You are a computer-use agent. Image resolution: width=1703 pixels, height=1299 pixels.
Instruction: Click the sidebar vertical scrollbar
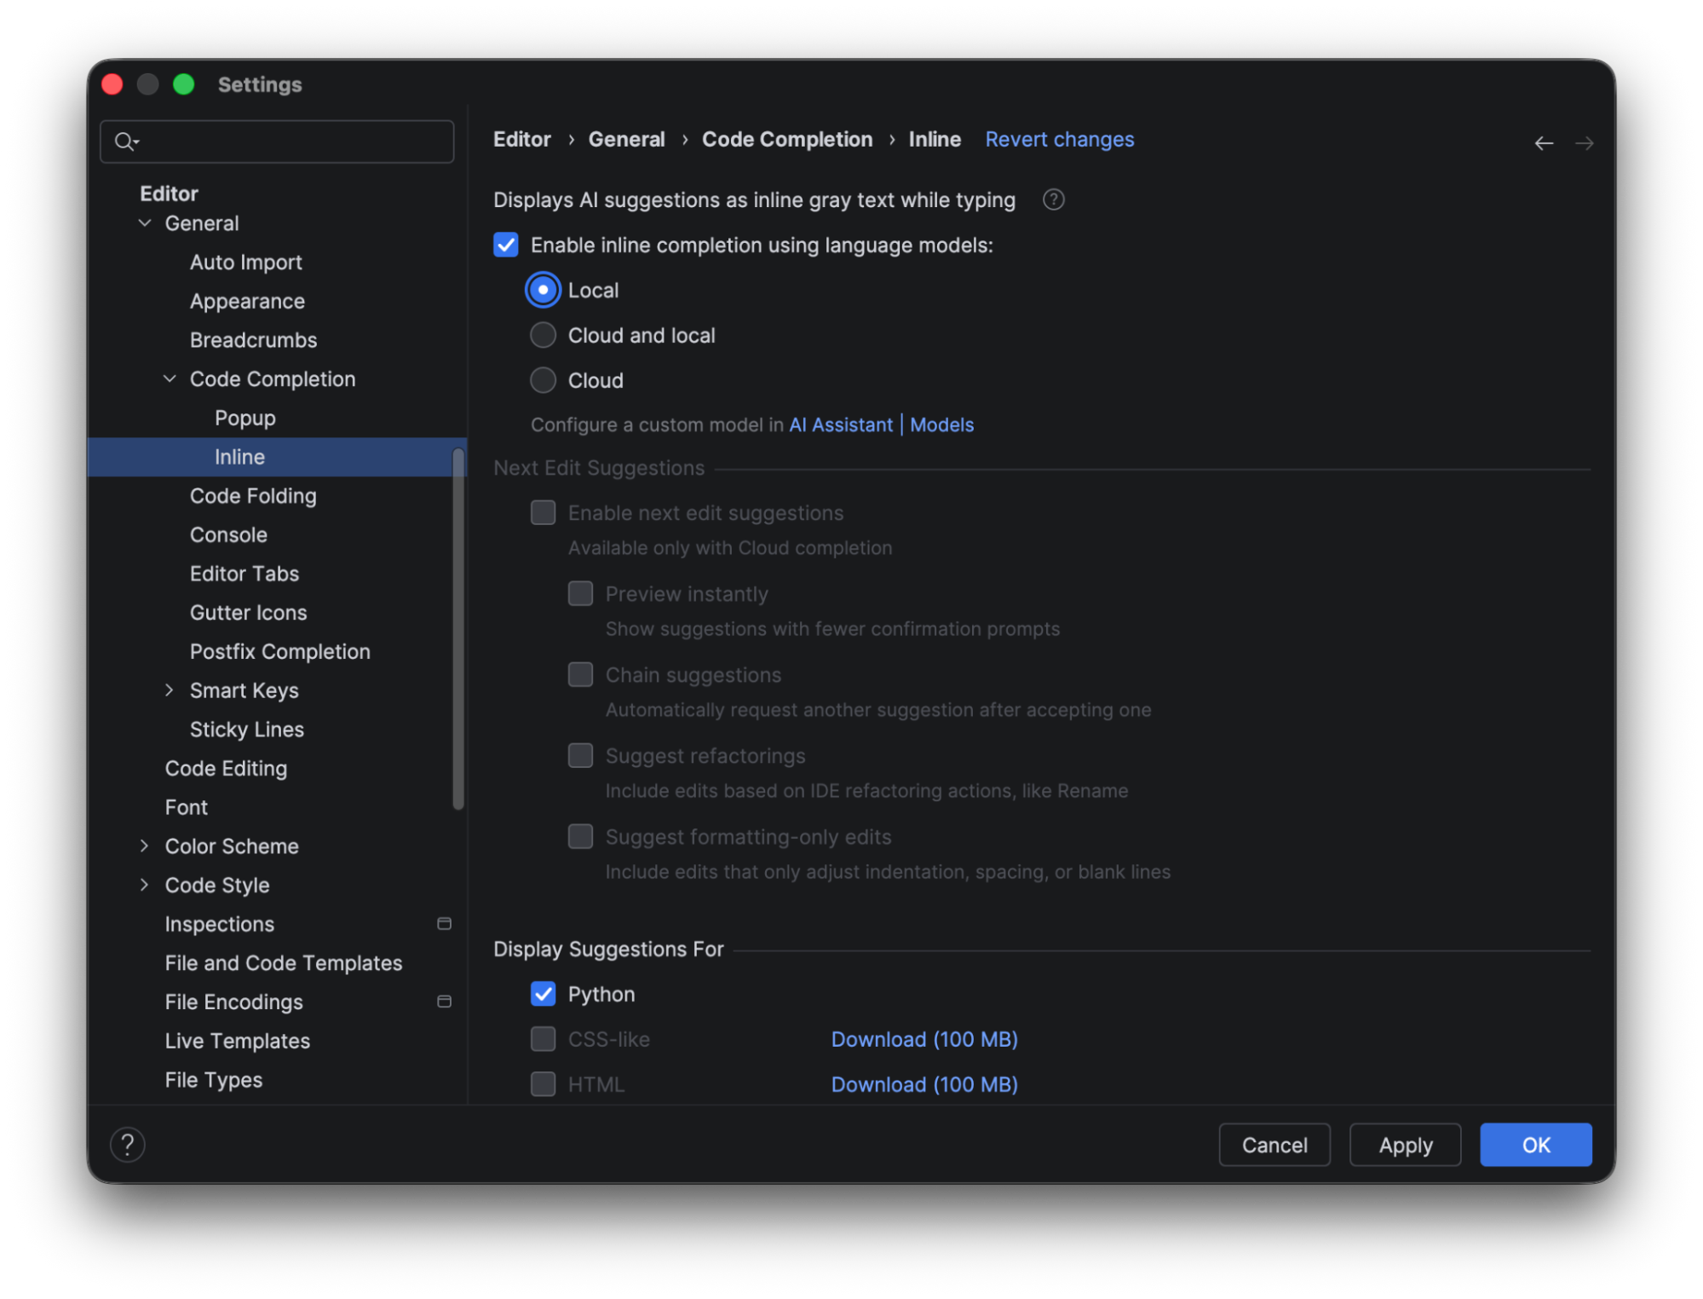tap(458, 631)
